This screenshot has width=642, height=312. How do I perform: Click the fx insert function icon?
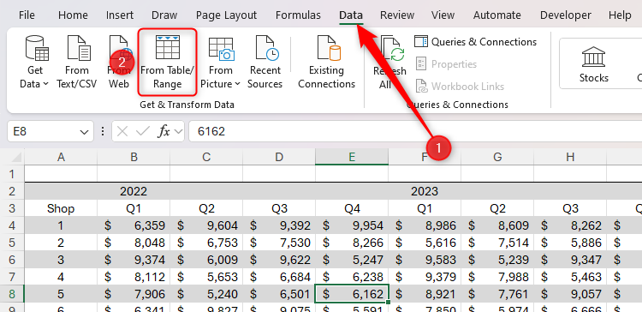pyautogui.click(x=164, y=131)
